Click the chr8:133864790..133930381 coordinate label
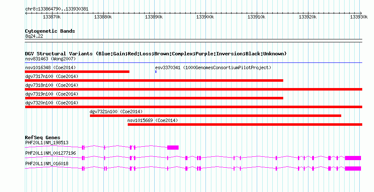This screenshot has width=374, height=192. pos(57,9)
